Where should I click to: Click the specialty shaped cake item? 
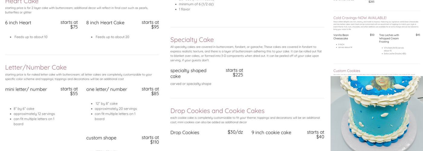[188, 73]
